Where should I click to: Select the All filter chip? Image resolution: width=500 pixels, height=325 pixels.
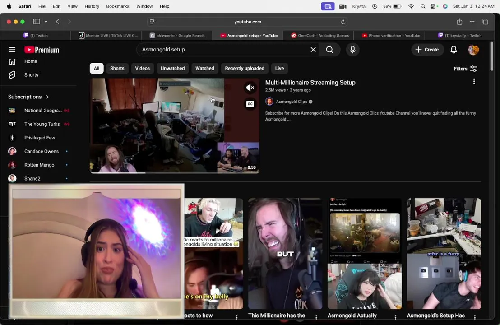(x=97, y=68)
